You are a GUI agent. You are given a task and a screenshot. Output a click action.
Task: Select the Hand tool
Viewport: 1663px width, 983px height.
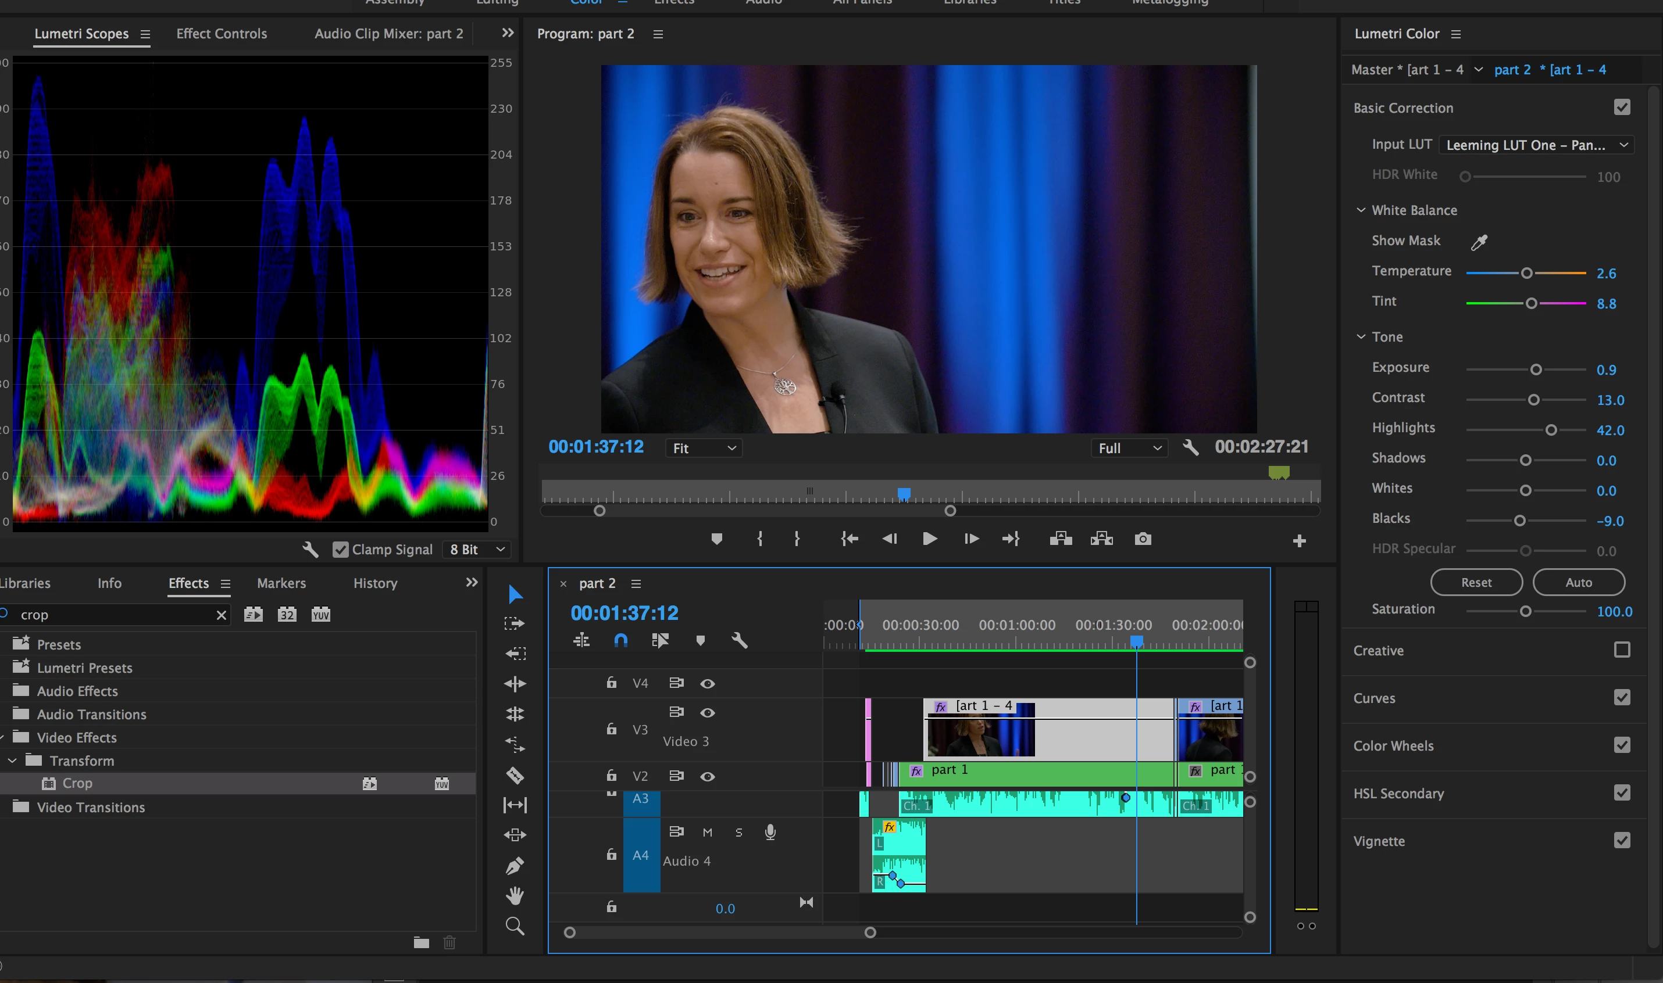[x=515, y=895]
